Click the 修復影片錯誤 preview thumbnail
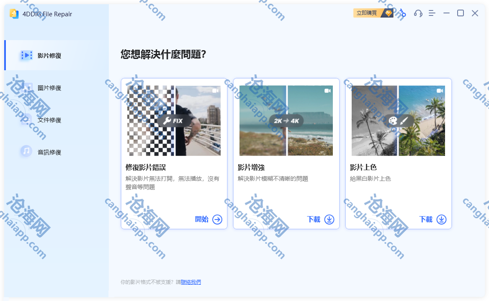This screenshot has width=489, height=301. coord(174,120)
